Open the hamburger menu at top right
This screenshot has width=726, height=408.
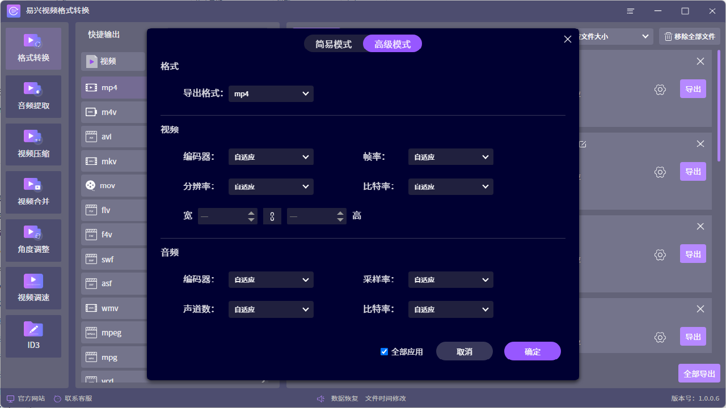pos(630,11)
